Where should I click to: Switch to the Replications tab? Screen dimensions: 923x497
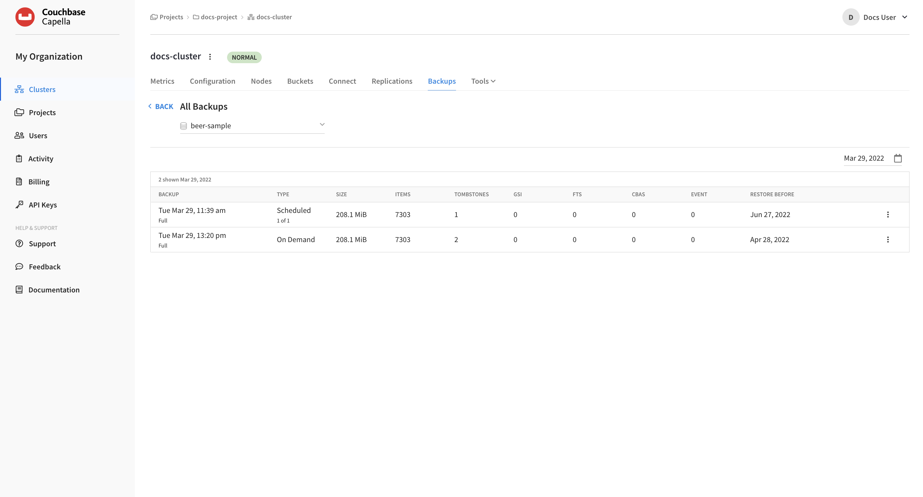point(391,81)
